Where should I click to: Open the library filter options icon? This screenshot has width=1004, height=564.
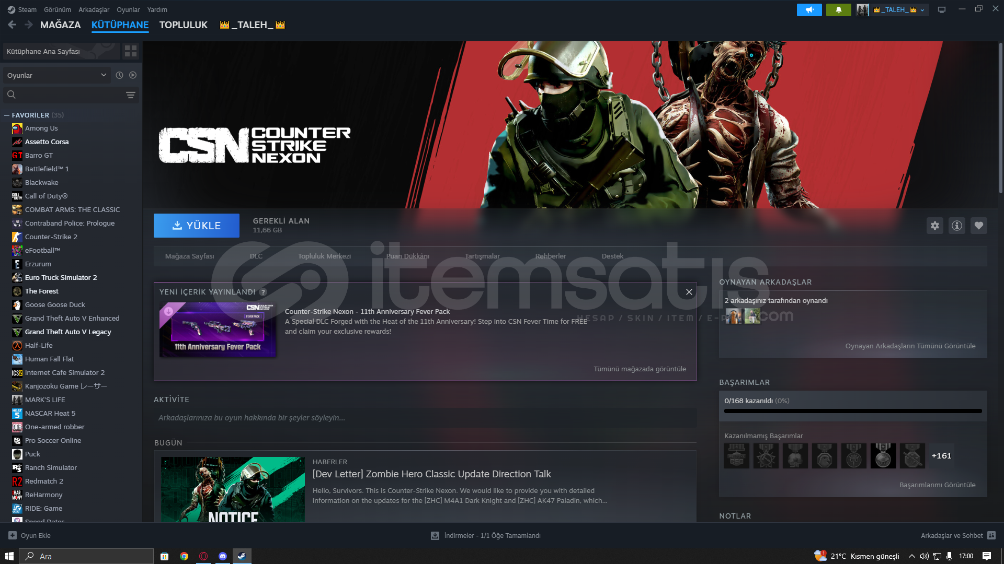click(x=131, y=95)
